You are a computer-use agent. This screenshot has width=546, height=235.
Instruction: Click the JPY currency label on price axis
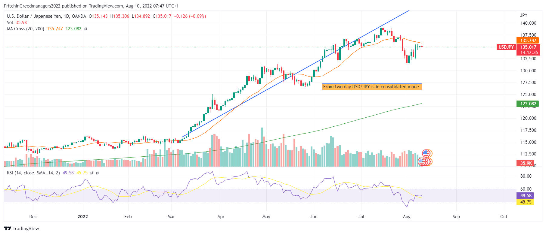pyautogui.click(x=523, y=15)
